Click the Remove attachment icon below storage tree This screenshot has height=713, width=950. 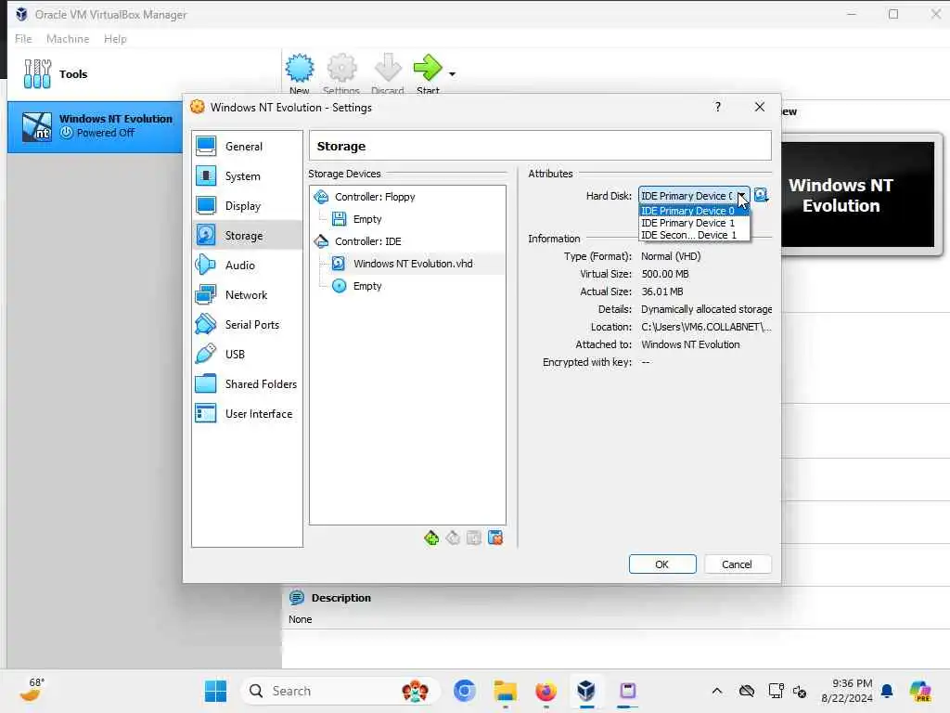[x=495, y=538]
